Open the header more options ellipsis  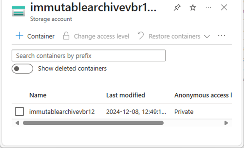coord(208,7)
